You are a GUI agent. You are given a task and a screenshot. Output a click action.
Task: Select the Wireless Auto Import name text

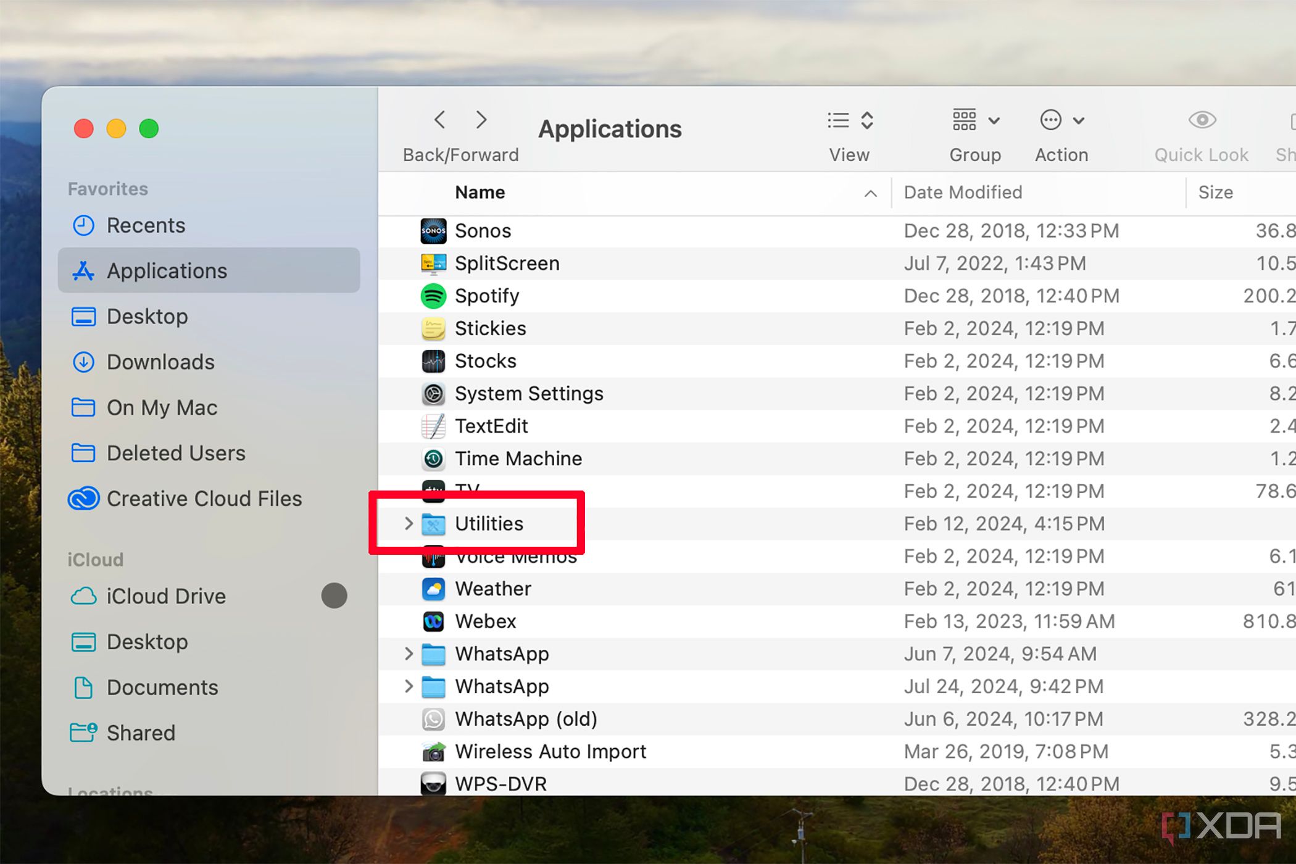pyautogui.click(x=550, y=752)
